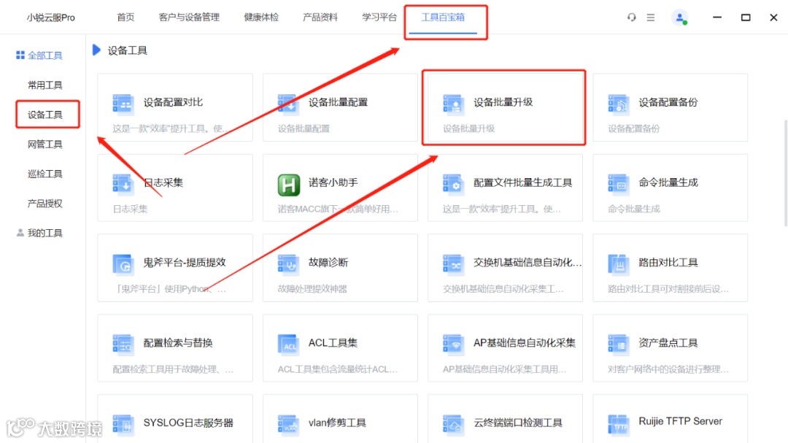Click the 故障诊断 title text
Image resolution: width=788 pixels, height=443 pixels.
click(328, 262)
